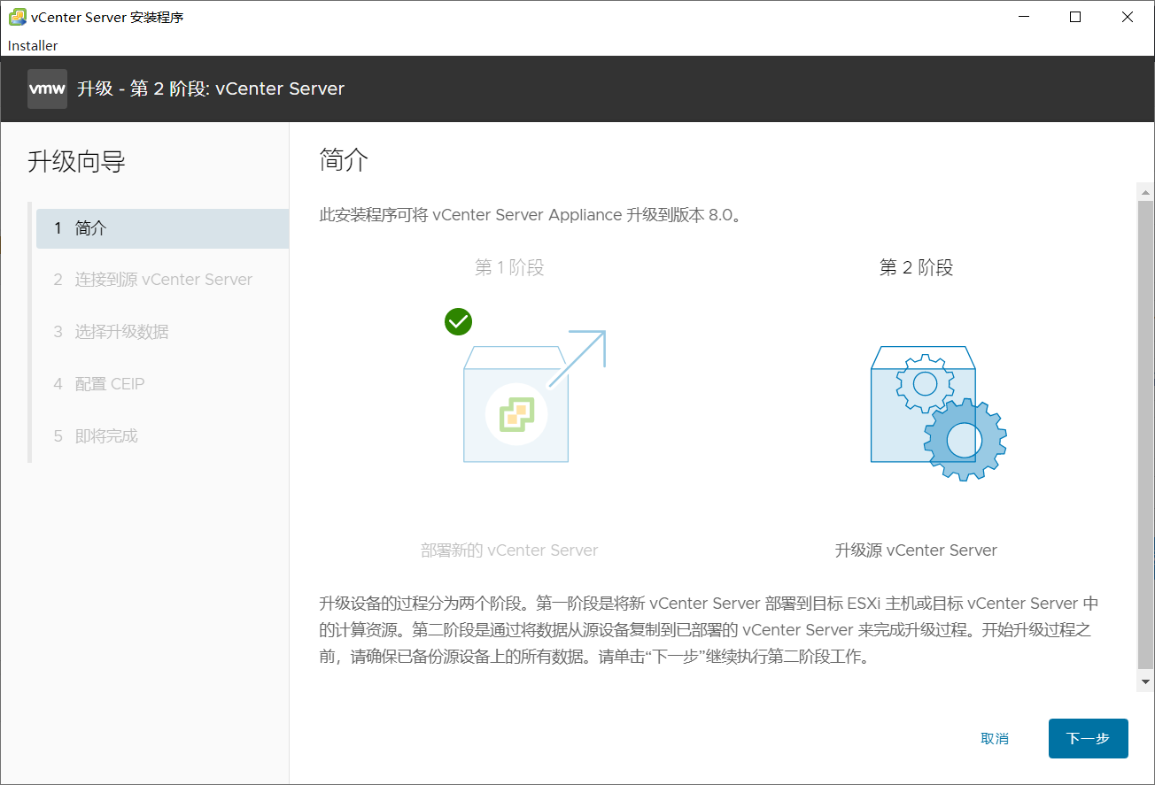Click the green checkmark above stage 1
Viewport: 1155px width, 785px height.
coord(458,321)
